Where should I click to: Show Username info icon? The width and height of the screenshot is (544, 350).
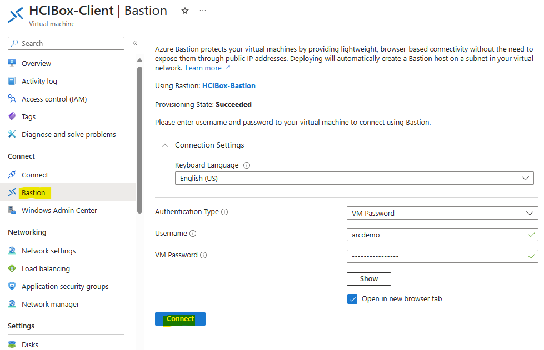pos(193,234)
